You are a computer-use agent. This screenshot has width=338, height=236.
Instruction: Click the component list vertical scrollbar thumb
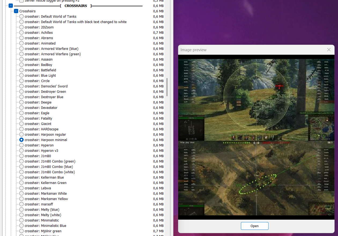tap(167, 87)
